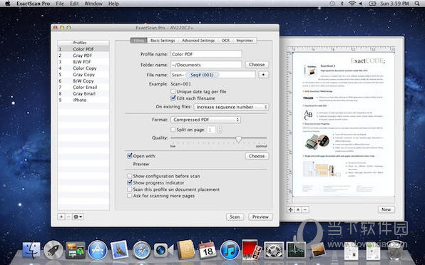Select the Gray PDF profile
425x265 pixels.
click(83, 56)
